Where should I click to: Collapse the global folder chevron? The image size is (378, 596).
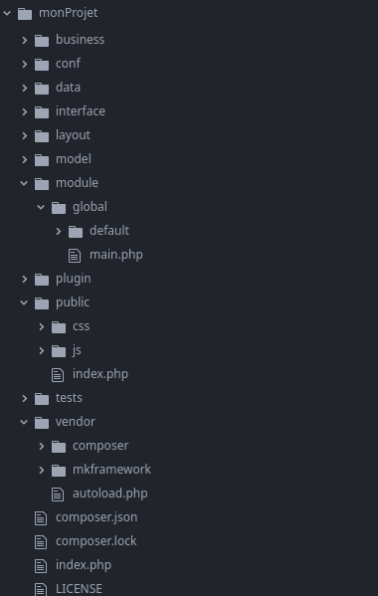point(41,207)
